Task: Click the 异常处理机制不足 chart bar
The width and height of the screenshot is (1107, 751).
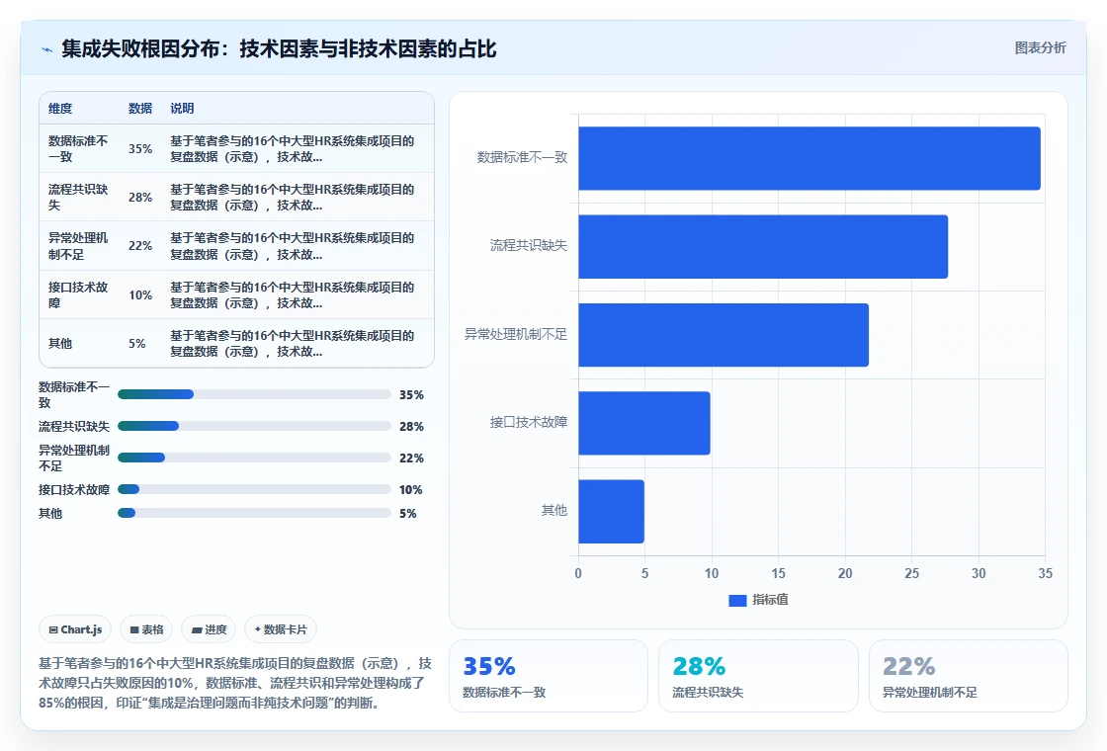Action: [x=724, y=335]
